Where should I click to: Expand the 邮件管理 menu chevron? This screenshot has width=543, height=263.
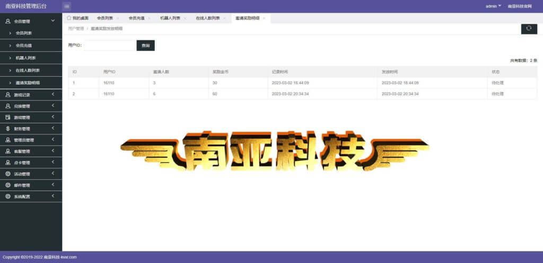53,185
